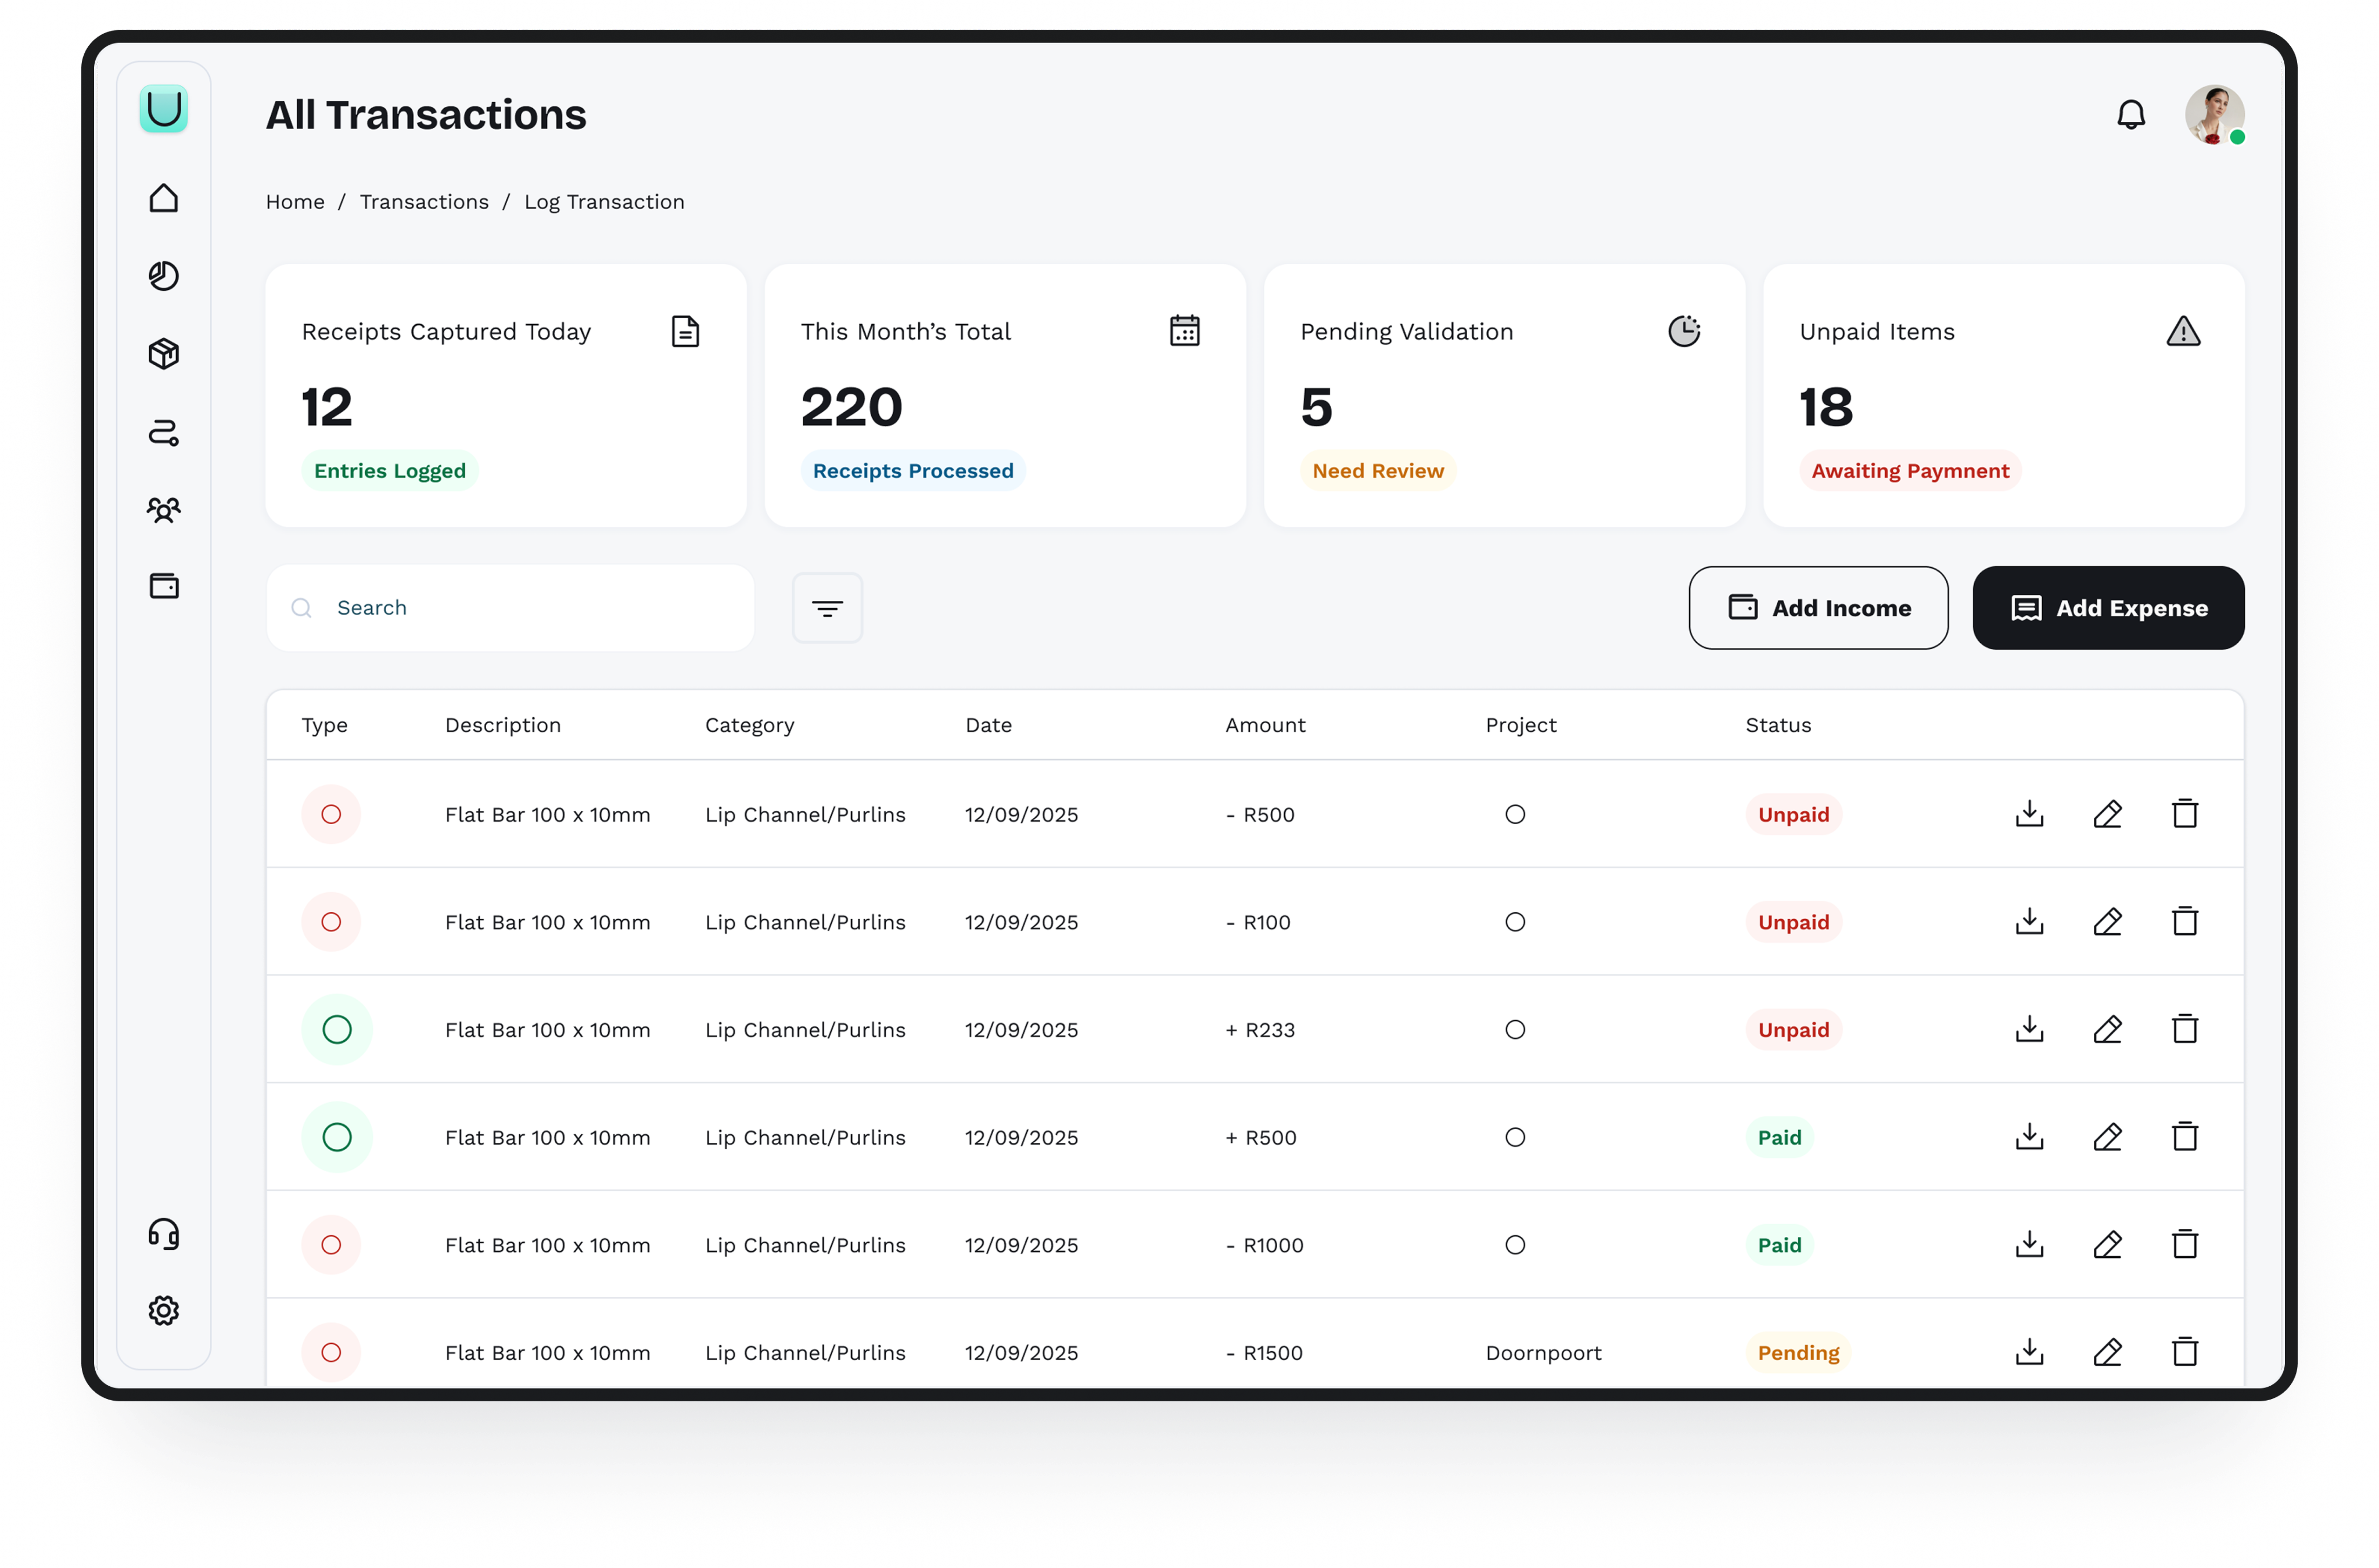This screenshot has height=1568, width=2379.
Task: Open the wallet icon in sidebar
Action: 164,586
